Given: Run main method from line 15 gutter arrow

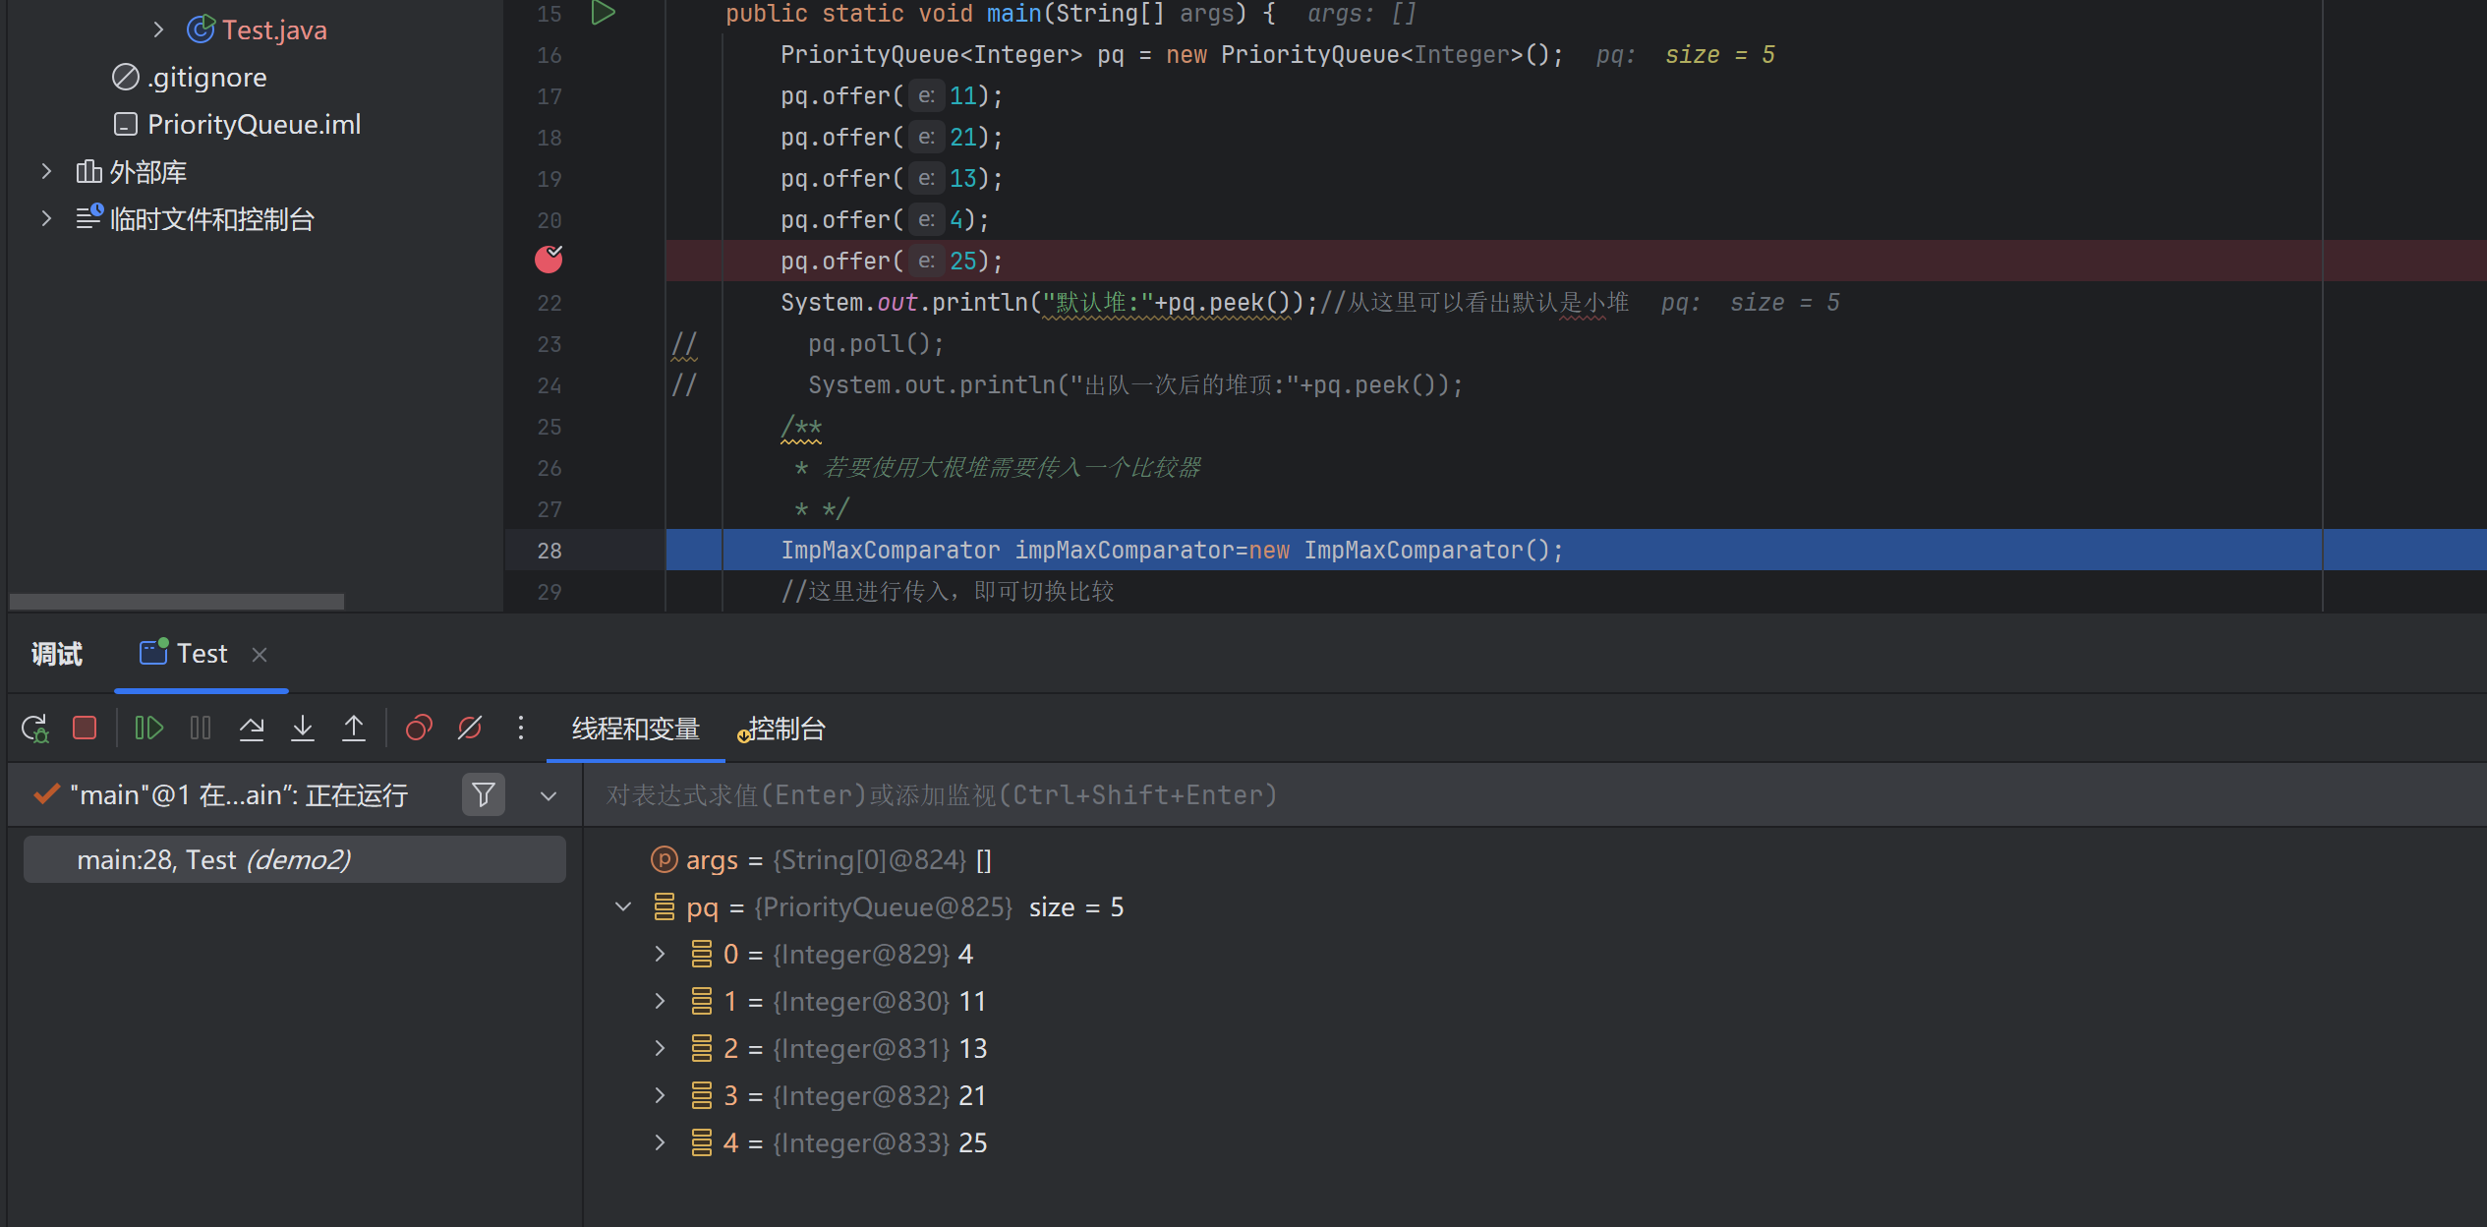Looking at the screenshot, I should click(603, 14).
